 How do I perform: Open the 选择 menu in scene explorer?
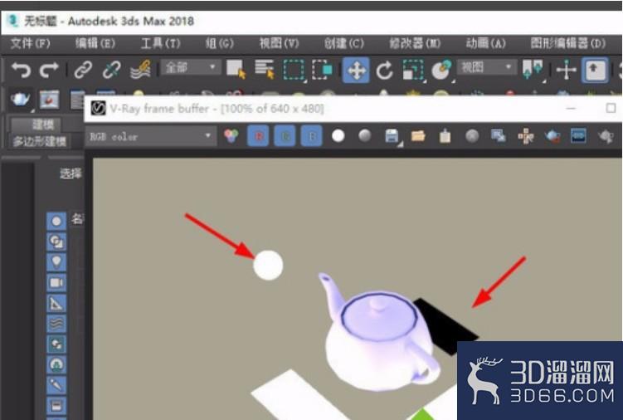(71, 173)
